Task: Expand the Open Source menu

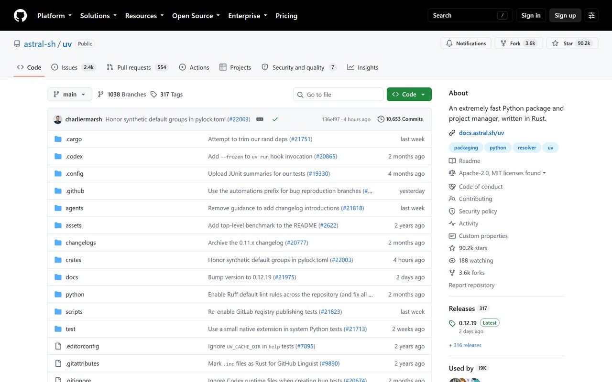Action: [196, 15]
